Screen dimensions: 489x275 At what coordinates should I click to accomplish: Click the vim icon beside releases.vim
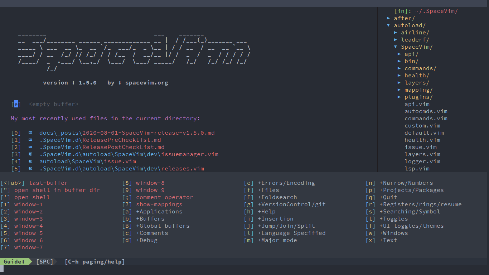point(30,168)
